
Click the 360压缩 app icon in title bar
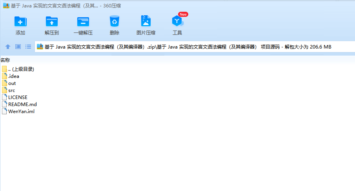point(6,5)
